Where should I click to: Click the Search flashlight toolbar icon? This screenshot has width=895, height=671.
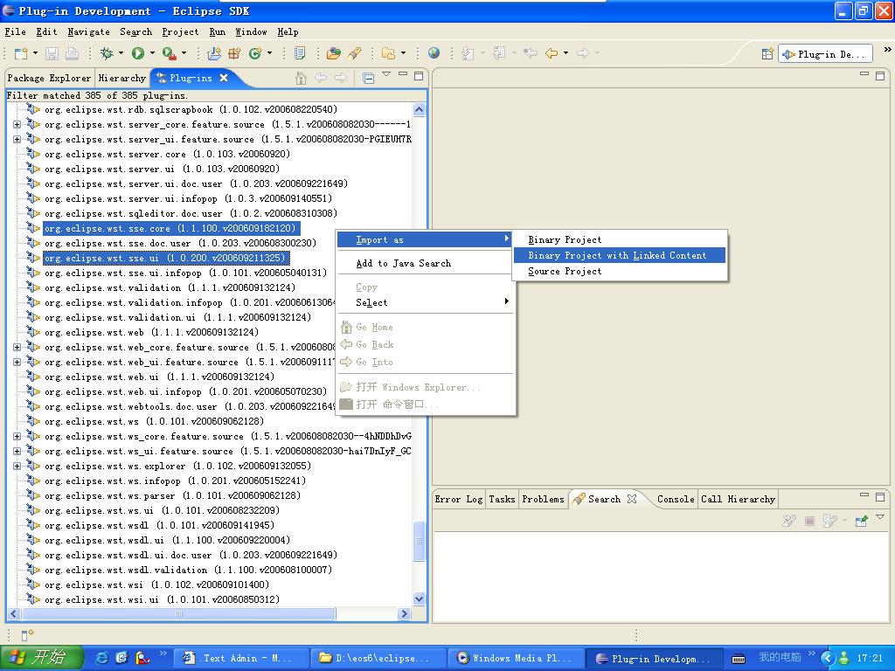pos(355,53)
